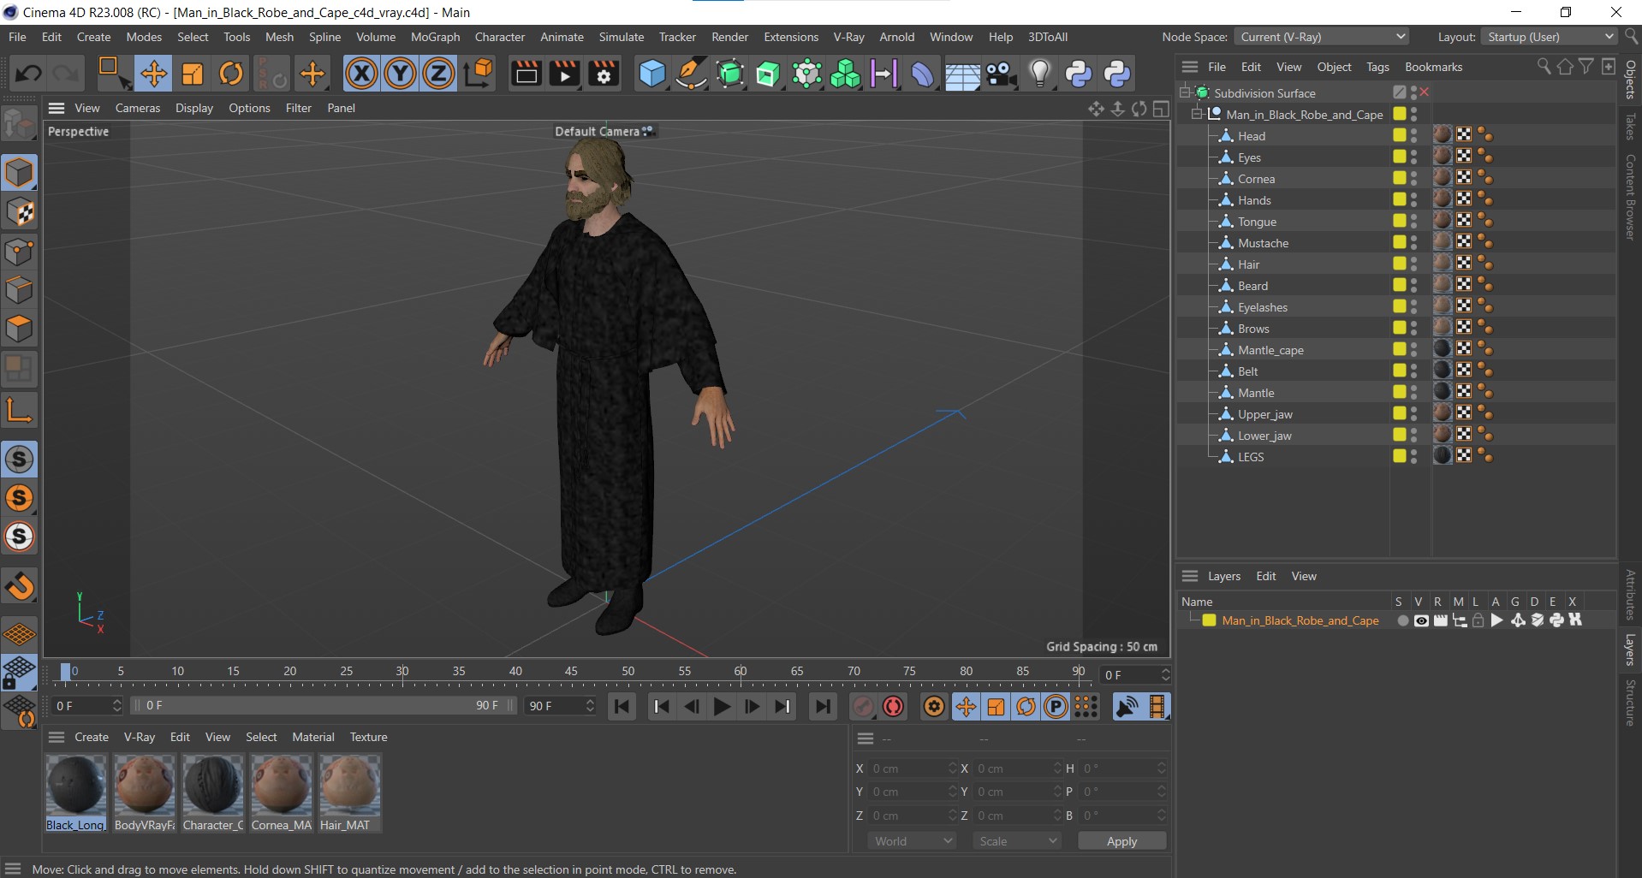Toggle viewport layout maximize icon
The image size is (1642, 878).
(x=1161, y=109)
